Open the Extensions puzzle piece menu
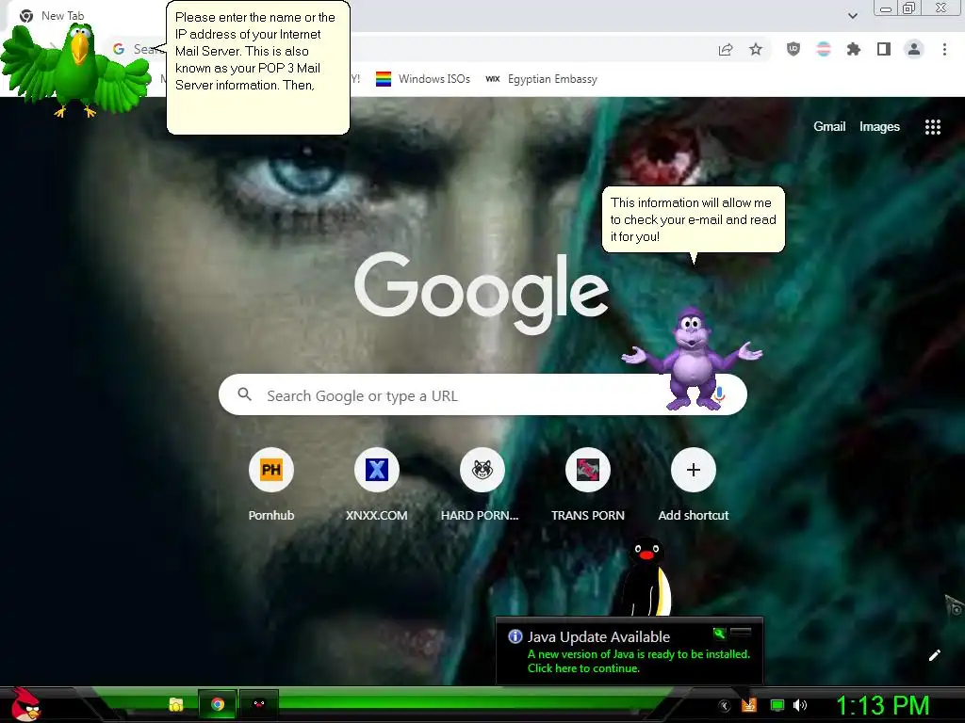 854,49
